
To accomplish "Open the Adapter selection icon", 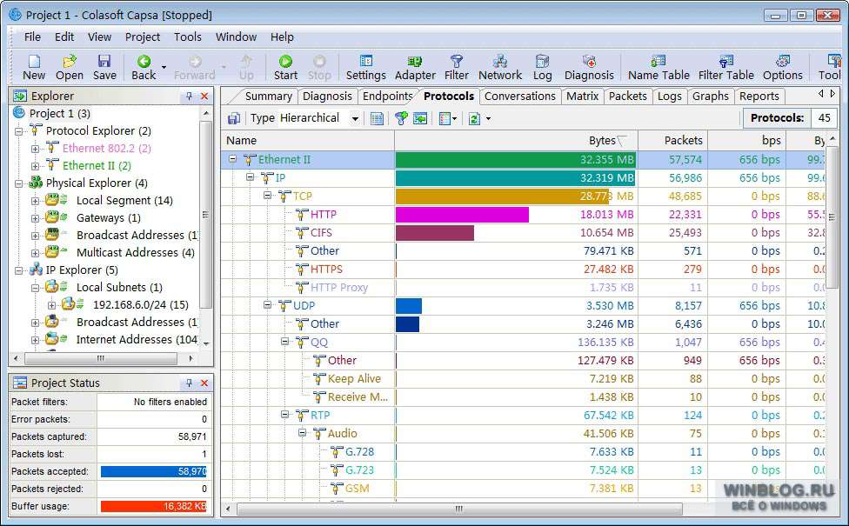I will point(415,62).
